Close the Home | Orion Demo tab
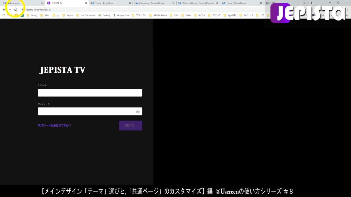 pos(261,3)
